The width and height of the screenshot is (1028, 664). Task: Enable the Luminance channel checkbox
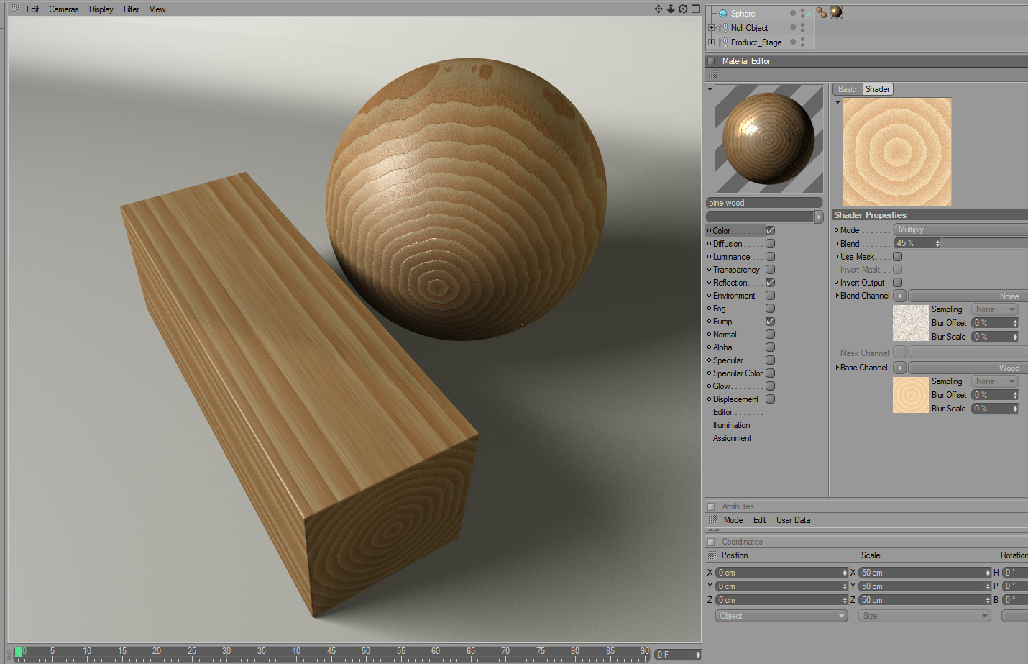click(770, 257)
